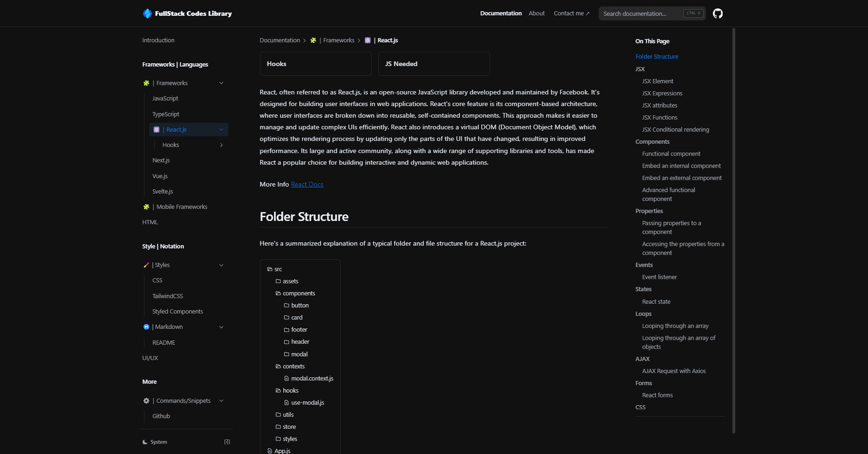
Task: Open the Documentation nav item
Action: [x=501, y=13]
